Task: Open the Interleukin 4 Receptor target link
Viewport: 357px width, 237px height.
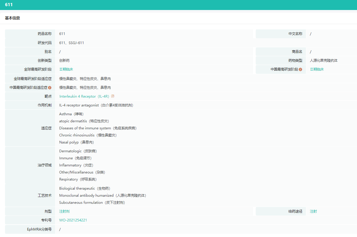Action: pos(84,96)
